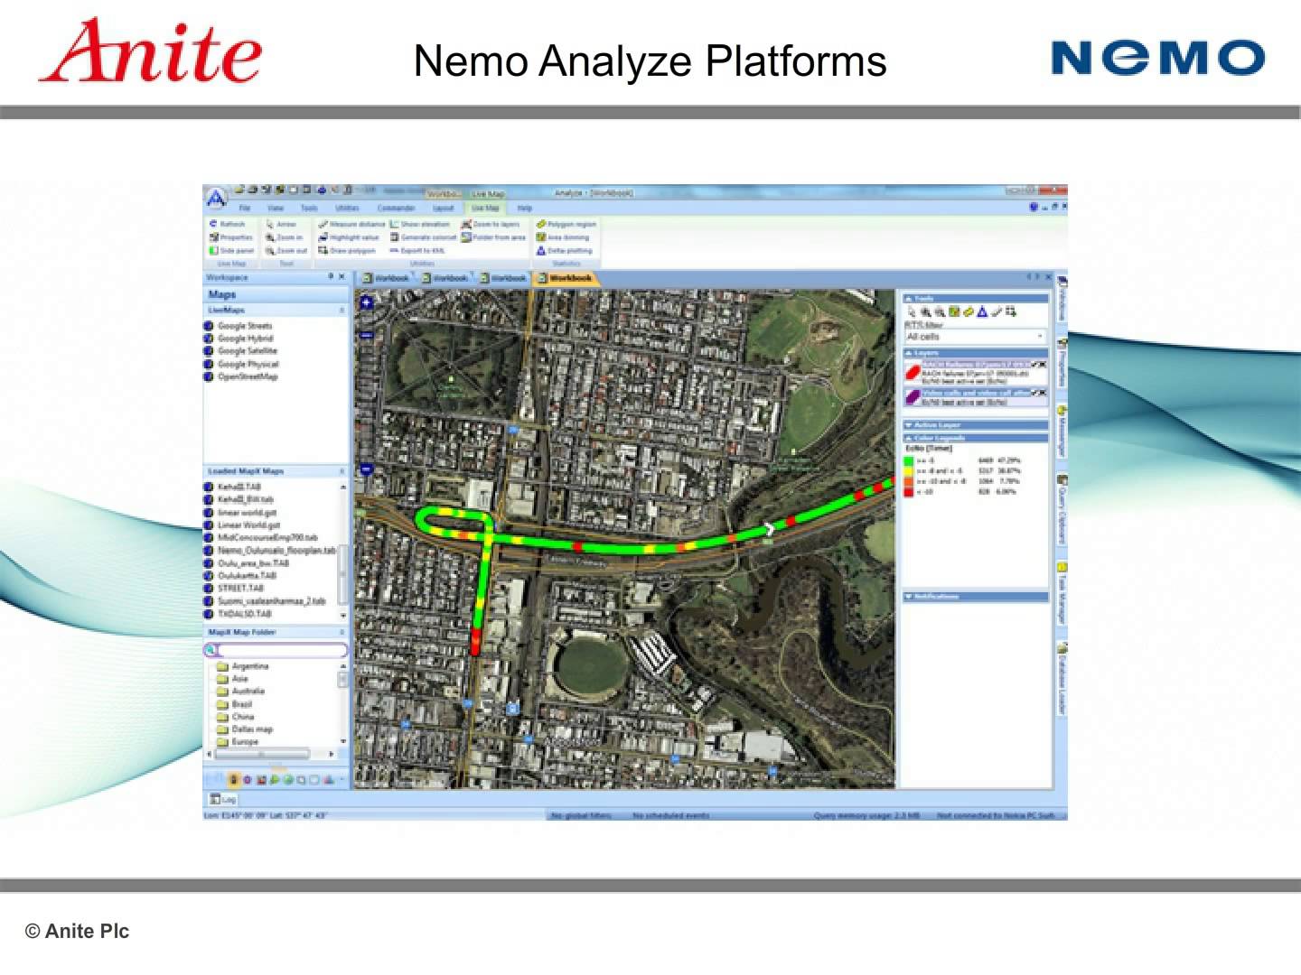Click Export to KML
The width and height of the screenshot is (1301, 975).
[x=417, y=251]
